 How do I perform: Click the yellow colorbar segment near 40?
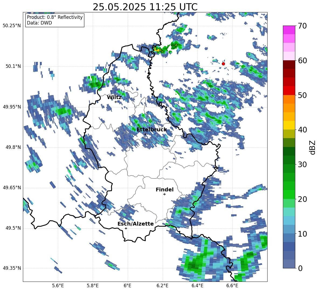click(x=289, y=125)
